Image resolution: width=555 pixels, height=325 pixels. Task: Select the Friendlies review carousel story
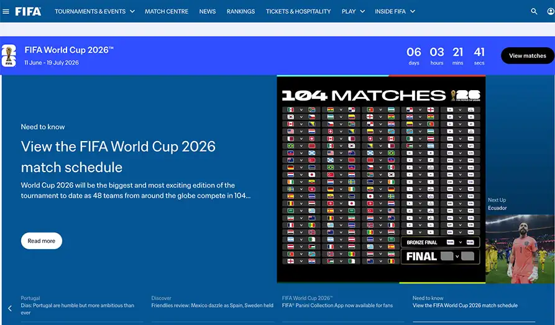213,302
